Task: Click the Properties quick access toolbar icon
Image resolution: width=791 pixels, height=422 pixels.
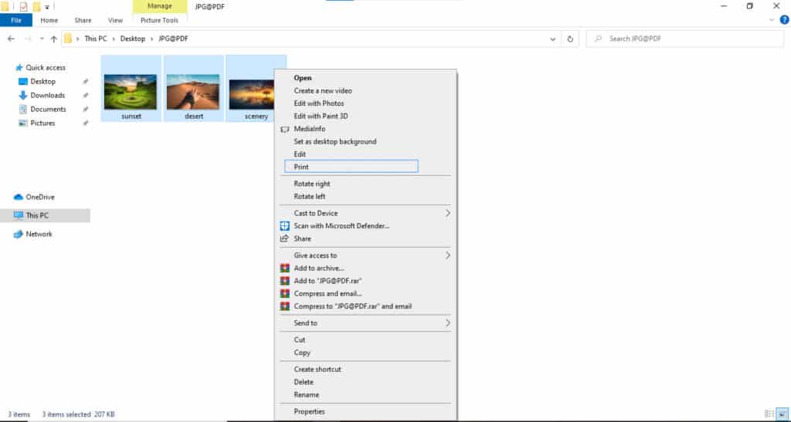Action: (23, 6)
